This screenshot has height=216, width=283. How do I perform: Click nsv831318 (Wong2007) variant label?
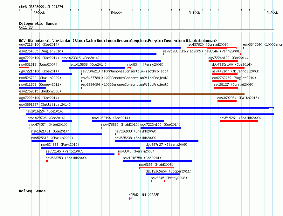point(38,64)
